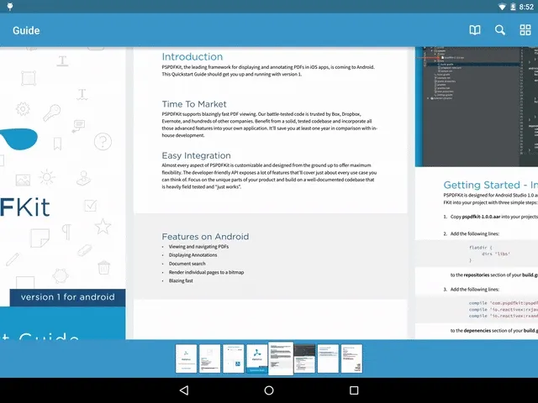Tap the 'Add the following lines:' step 2 text
This screenshot has height=403, width=538.
(x=474, y=233)
